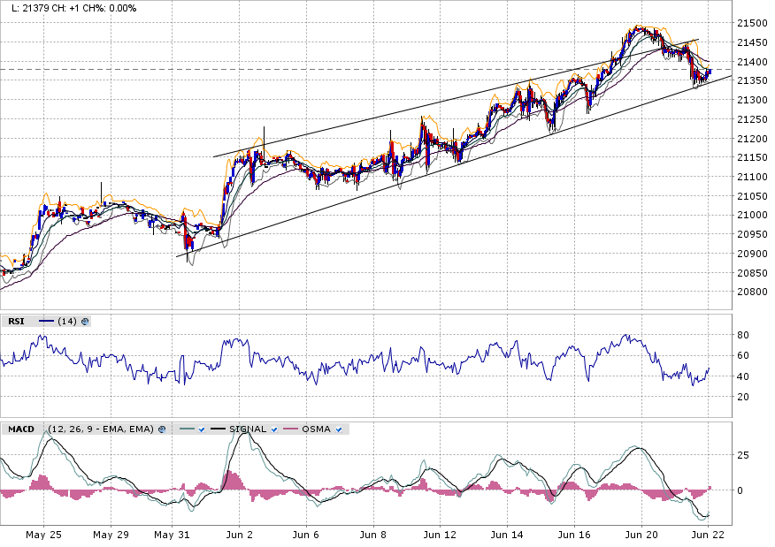775x547 pixels.
Task: Click the RSI axis value 80
Action: [x=743, y=335]
